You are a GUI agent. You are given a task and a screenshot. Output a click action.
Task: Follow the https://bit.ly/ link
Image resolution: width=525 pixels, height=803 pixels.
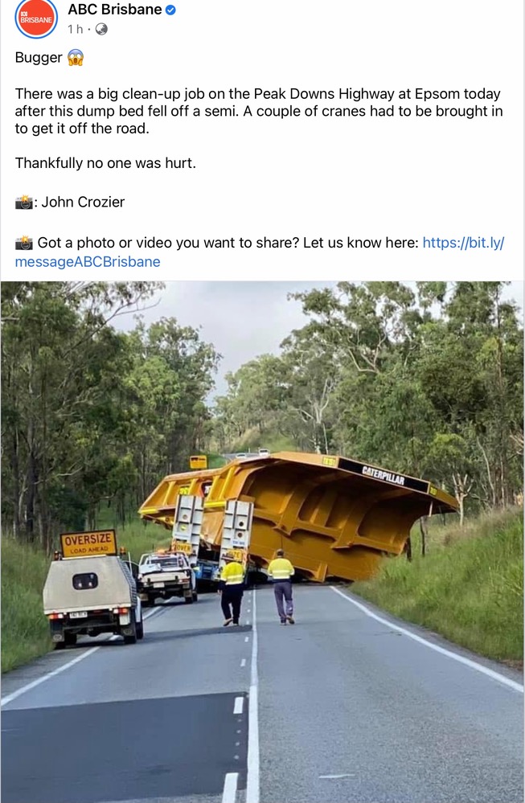[x=464, y=243]
